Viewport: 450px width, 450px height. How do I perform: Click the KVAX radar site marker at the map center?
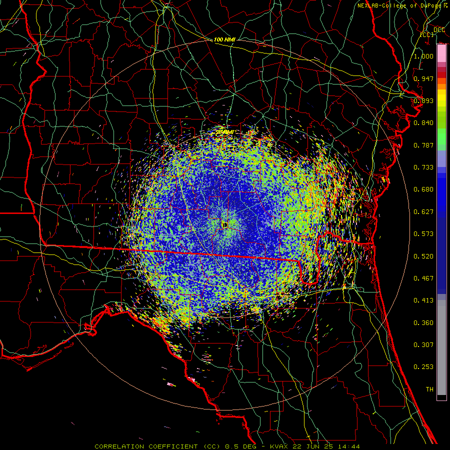(x=224, y=224)
